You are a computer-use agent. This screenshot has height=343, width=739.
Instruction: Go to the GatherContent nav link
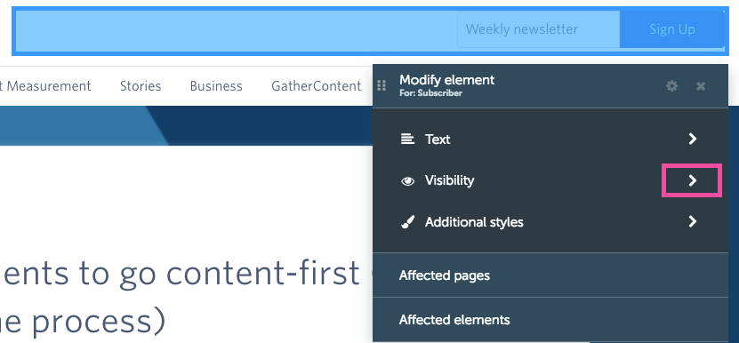317,85
